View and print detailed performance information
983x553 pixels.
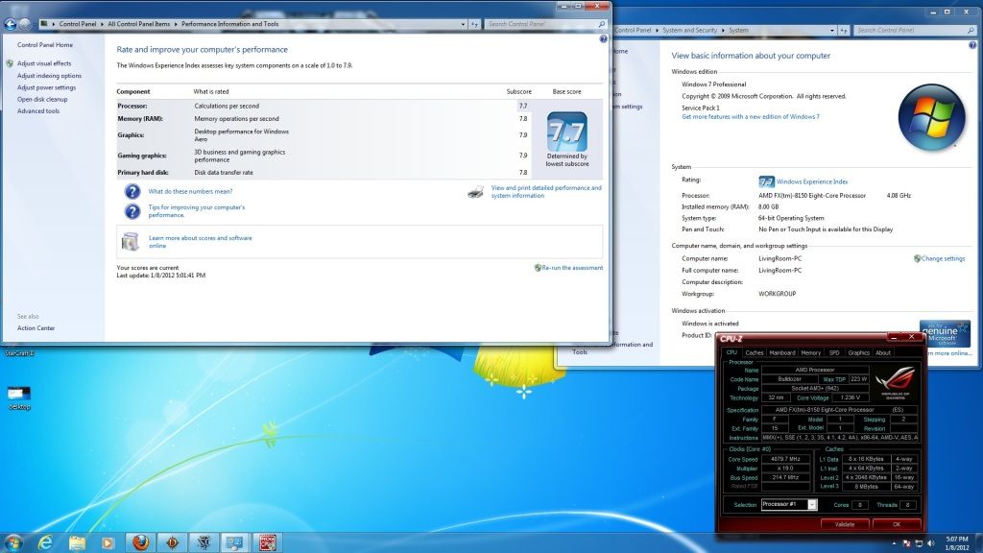[546, 192]
